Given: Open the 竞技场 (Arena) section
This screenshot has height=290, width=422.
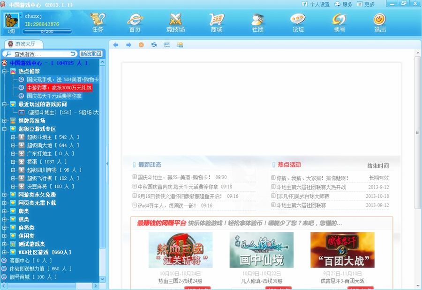Looking at the screenshot, I should [x=175, y=22].
